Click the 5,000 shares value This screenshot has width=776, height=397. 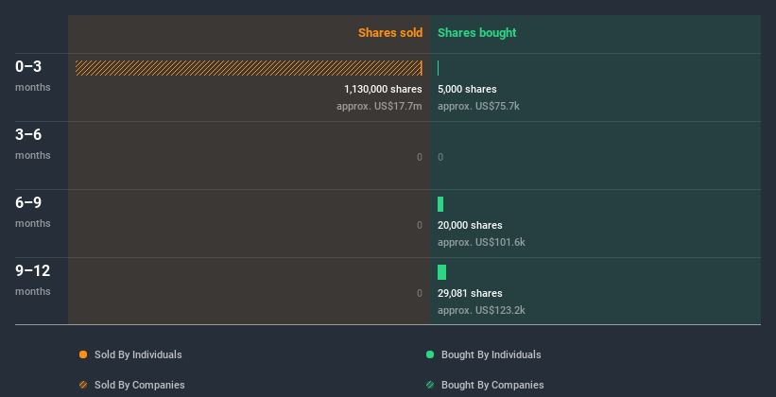point(467,89)
